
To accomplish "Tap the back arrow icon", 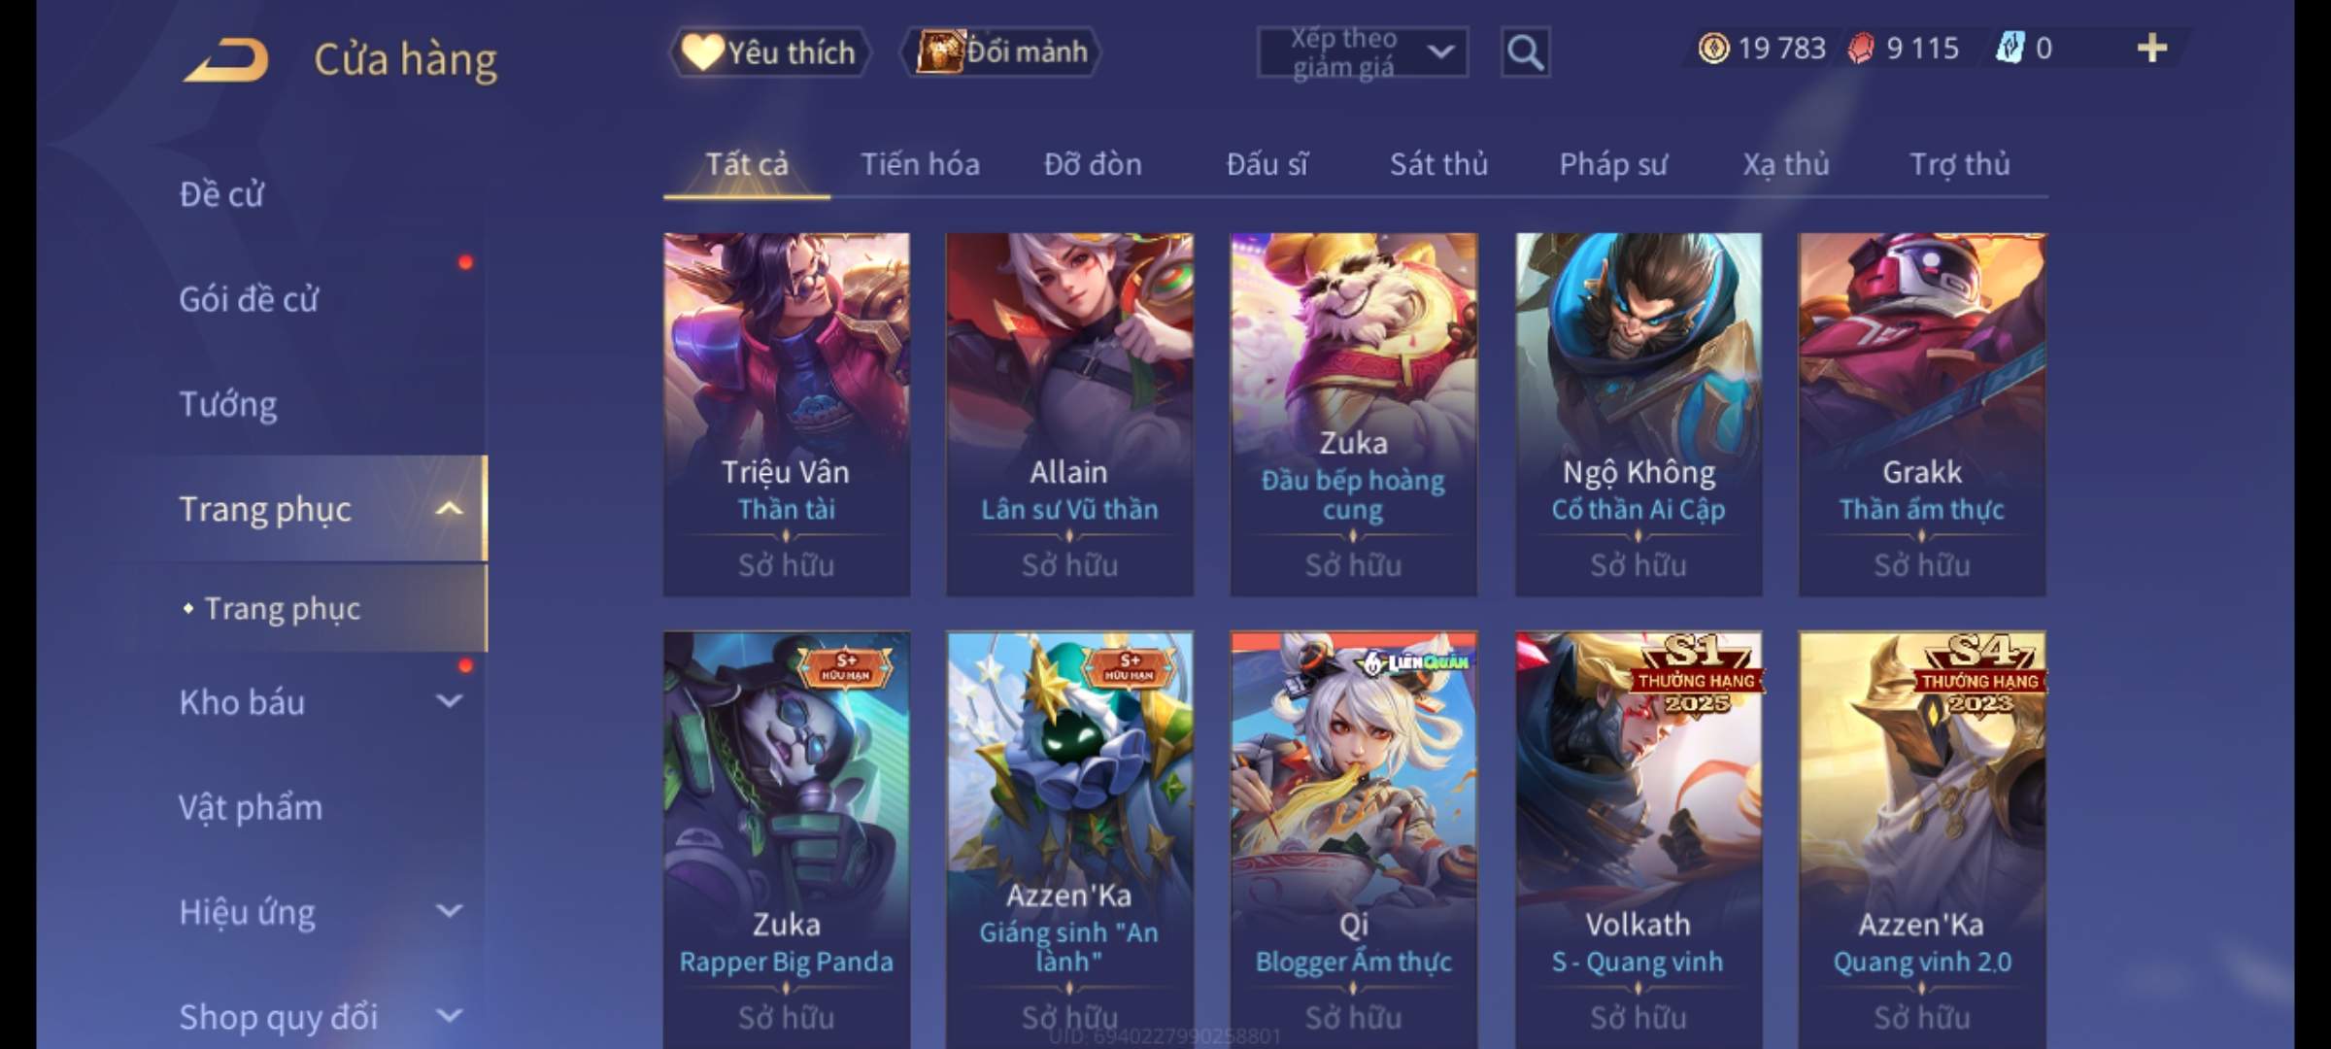I will coord(225,59).
